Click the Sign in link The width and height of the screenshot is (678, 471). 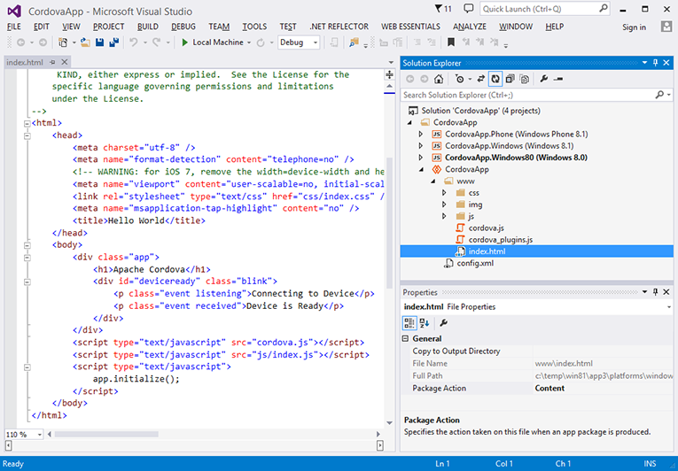[634, 27]
